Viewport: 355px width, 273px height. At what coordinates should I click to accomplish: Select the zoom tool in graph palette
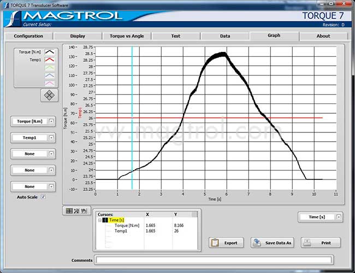[76, 211]
